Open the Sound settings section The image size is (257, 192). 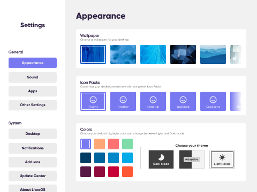(x=33, y=77)
